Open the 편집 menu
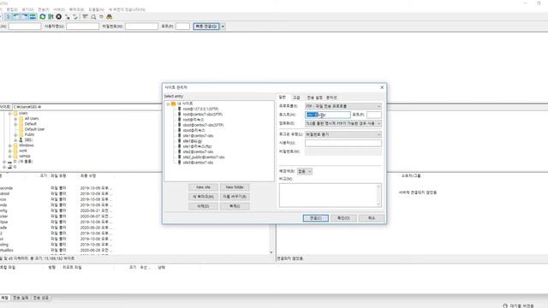 [x=12, y=9]
